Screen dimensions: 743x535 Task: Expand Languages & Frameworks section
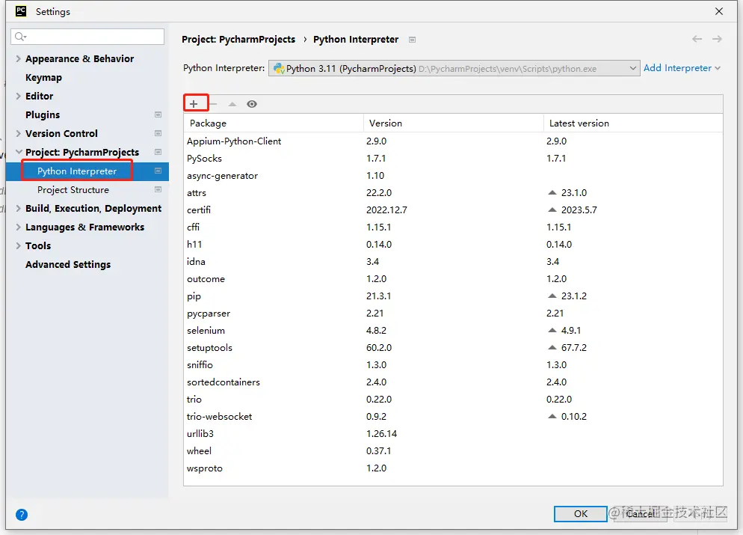[18, 227]
